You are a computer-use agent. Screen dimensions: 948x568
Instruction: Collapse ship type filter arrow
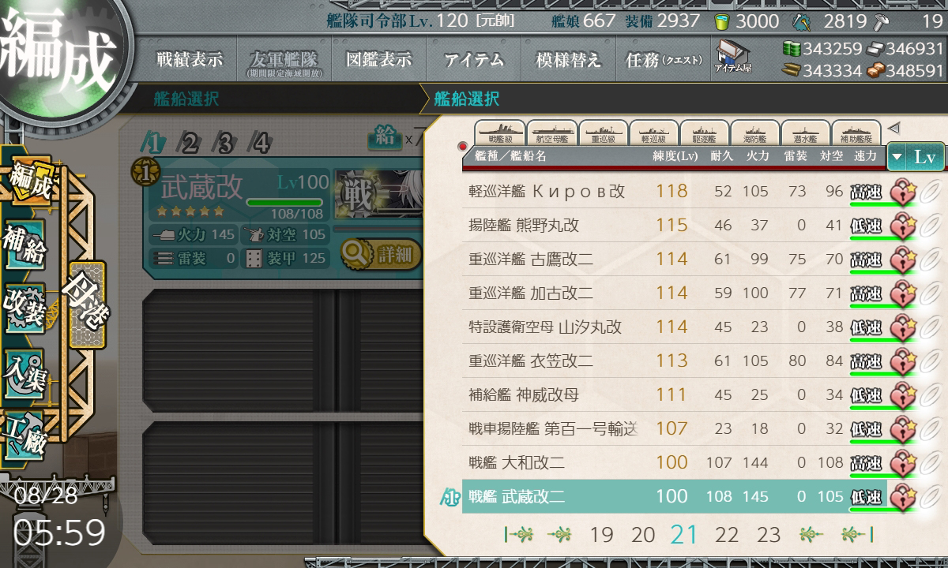point(893,128)
